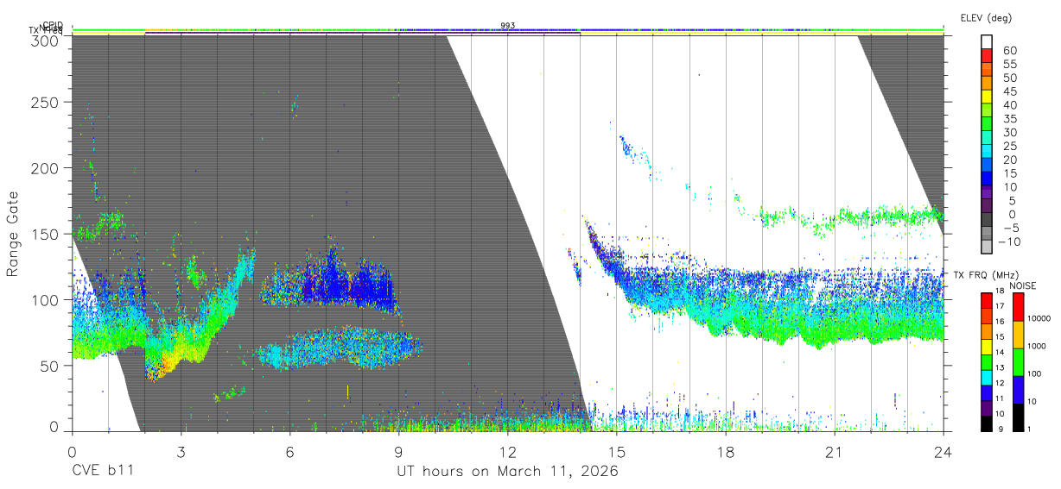Click the NOISE legend title
1061x489 pixels.
[1021, 285]
